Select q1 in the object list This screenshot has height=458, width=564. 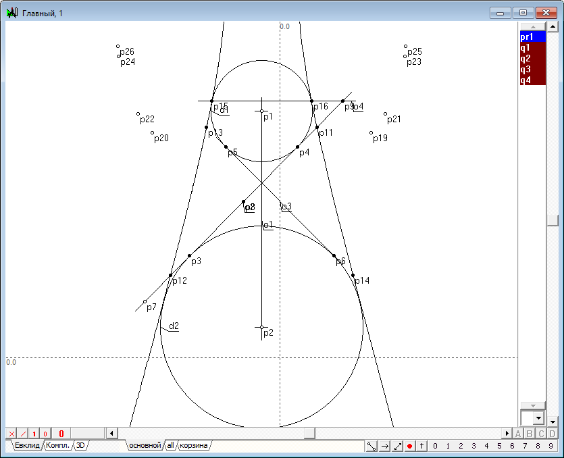533,47
